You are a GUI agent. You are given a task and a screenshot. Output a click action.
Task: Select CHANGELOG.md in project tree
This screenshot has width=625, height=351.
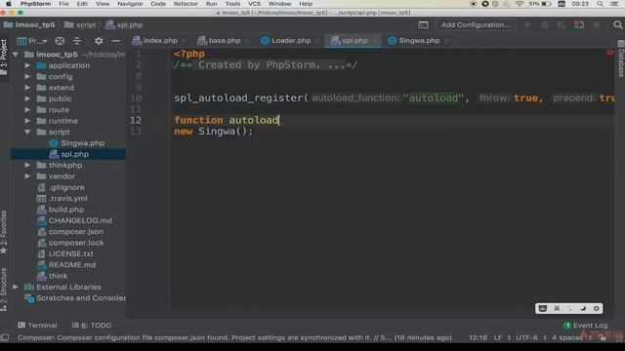click(x=80, y=220)
